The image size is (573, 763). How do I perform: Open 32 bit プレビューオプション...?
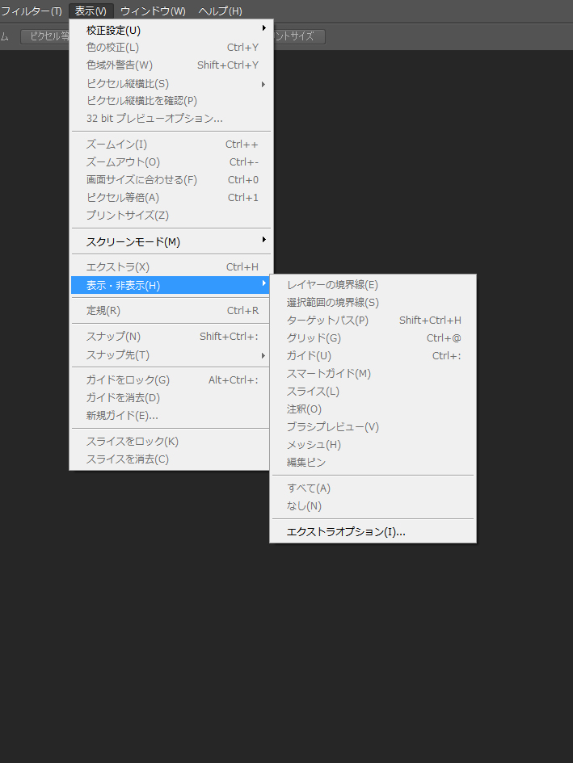[171, 118]
